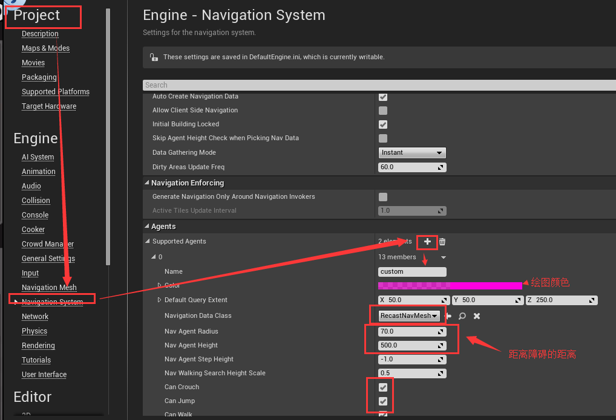The height and width of the screenshot is (420, 616).
Task: Open Movies settings page
Action: [x=33, y=63]
